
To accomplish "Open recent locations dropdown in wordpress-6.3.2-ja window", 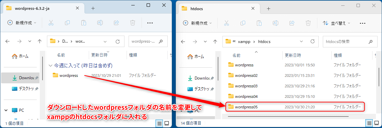I will point(30,41).
